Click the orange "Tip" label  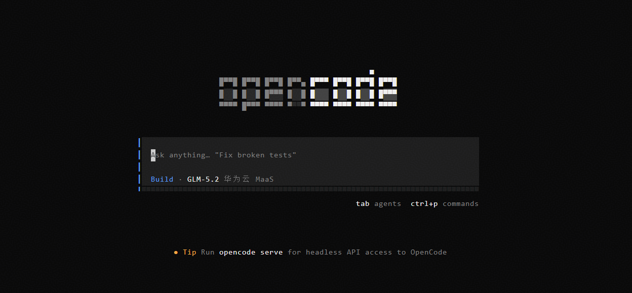[189, 252]
